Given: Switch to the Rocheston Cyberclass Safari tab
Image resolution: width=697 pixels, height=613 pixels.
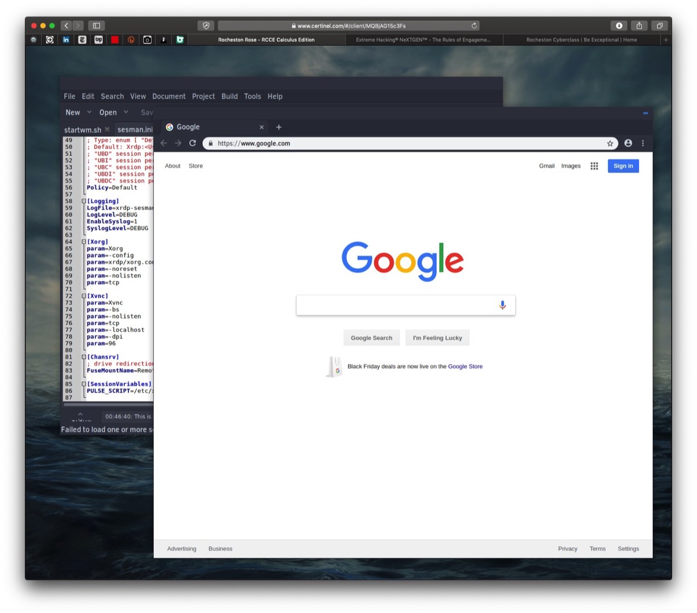Looking at the screenshot, I should (581, 40).
